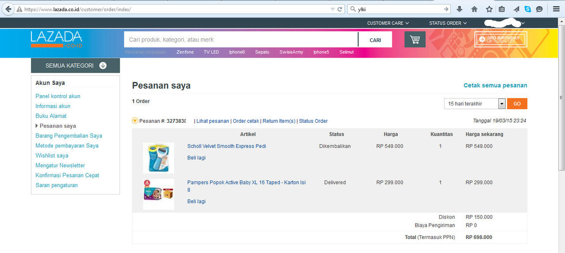Click the 3rd Birthday promo banner
Viewport: 565px width, 253px height.
coord(501,39)
